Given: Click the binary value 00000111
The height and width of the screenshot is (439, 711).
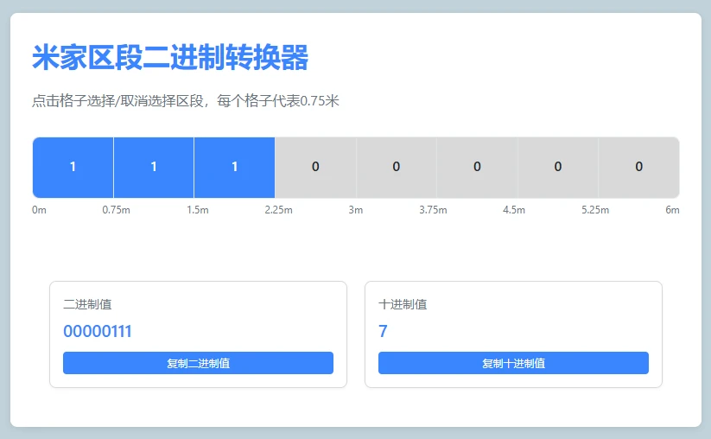Looking at the screenshot, I should (98, 331).
